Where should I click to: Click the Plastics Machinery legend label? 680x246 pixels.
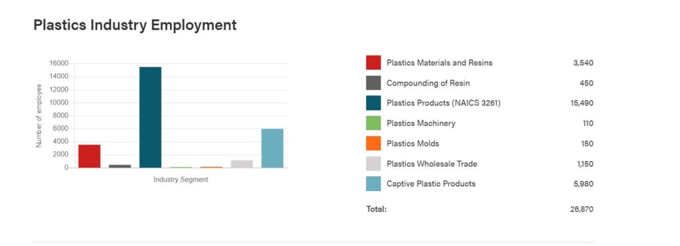click(421, 123)
